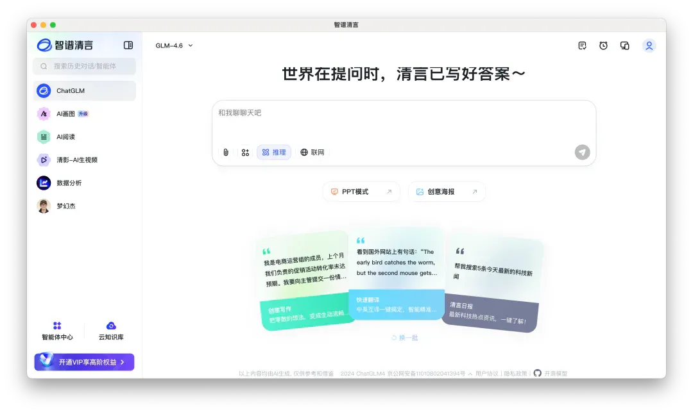Image resolution: width=693 pixels, height=414 pixels.
Task: Click the search magnifier icon in sidebar
Action: click(x=44, y=66)
